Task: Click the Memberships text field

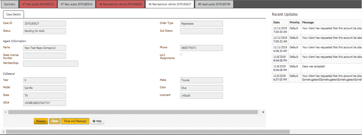Action: [51, 63]
